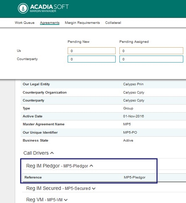Select the Business State row
The height and width of the screenshot is (203, 186).
[103, 141]
